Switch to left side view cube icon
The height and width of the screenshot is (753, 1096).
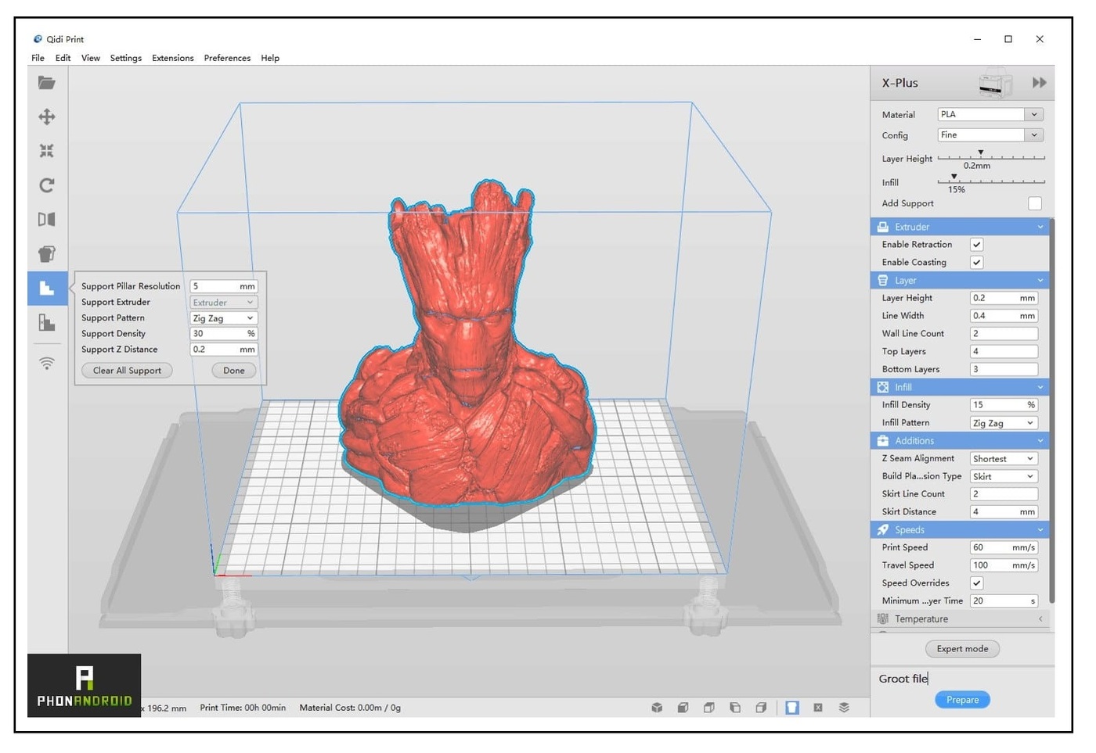click(734, 708)
